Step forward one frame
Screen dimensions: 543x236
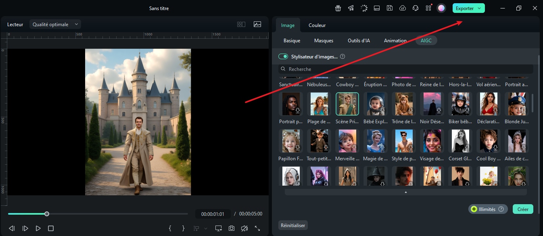point(25,228)
